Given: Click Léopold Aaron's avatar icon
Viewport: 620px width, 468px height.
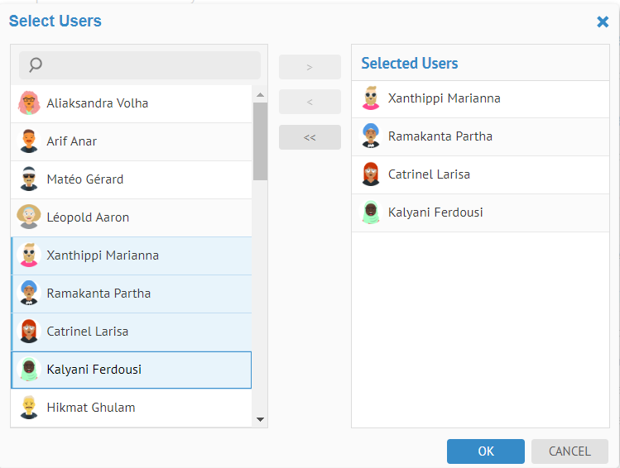Looking at the screenshot, I should [29, 217].
